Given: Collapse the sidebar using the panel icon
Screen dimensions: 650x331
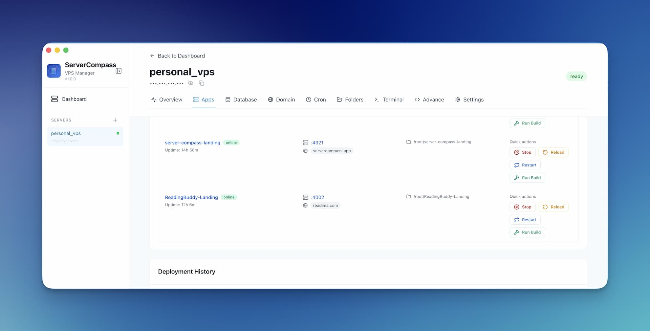Looking at the screenshot, I should coord(118,71).
